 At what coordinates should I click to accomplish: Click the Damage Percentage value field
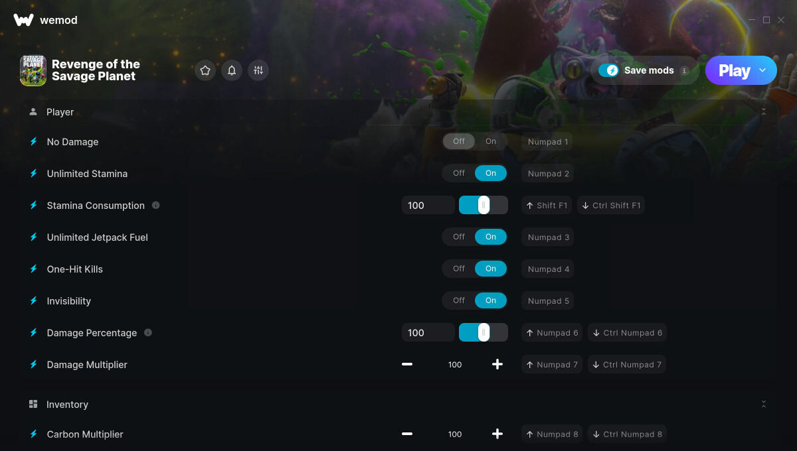pyautogui.click(x=428, y=333)
